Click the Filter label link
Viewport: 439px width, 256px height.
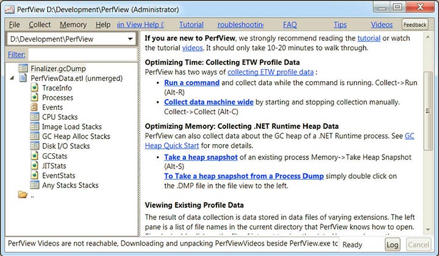[16, 54]
